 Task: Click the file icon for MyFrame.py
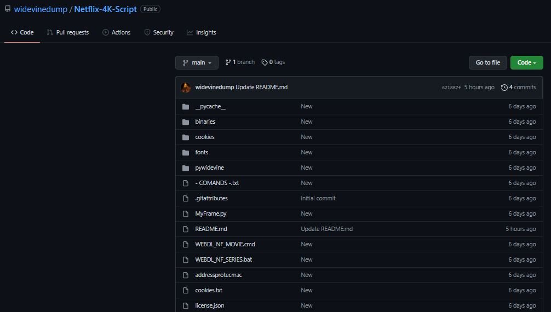(x=186, y=213)
